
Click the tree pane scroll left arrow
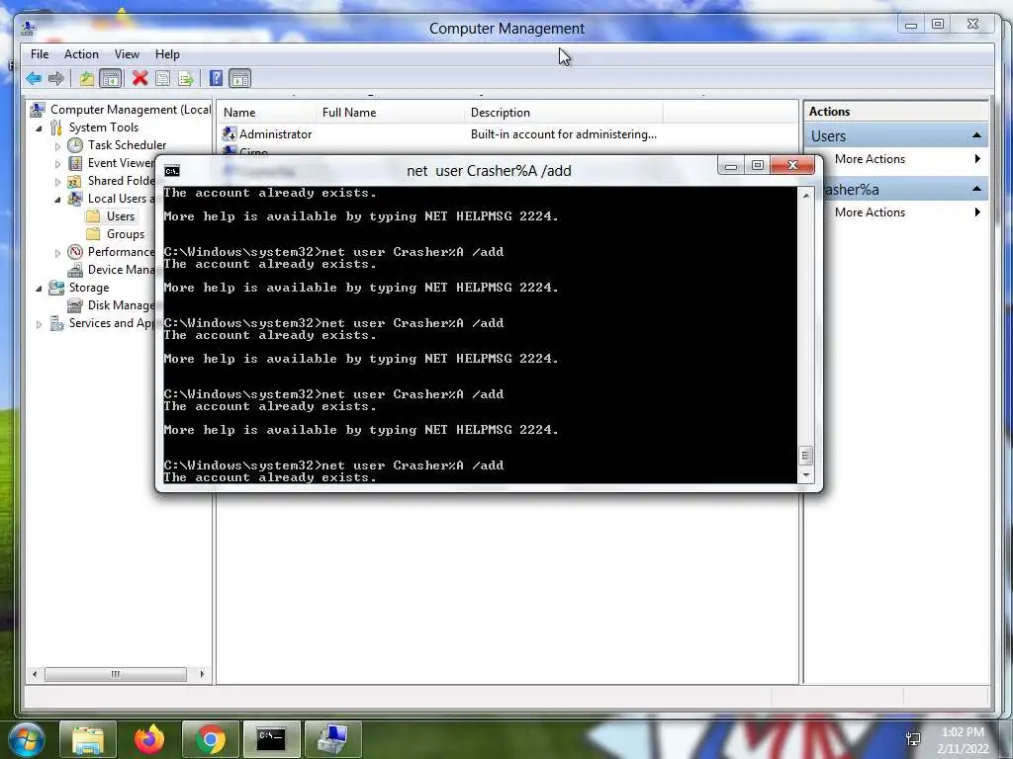pyautogui.click(x=35, y=674)
